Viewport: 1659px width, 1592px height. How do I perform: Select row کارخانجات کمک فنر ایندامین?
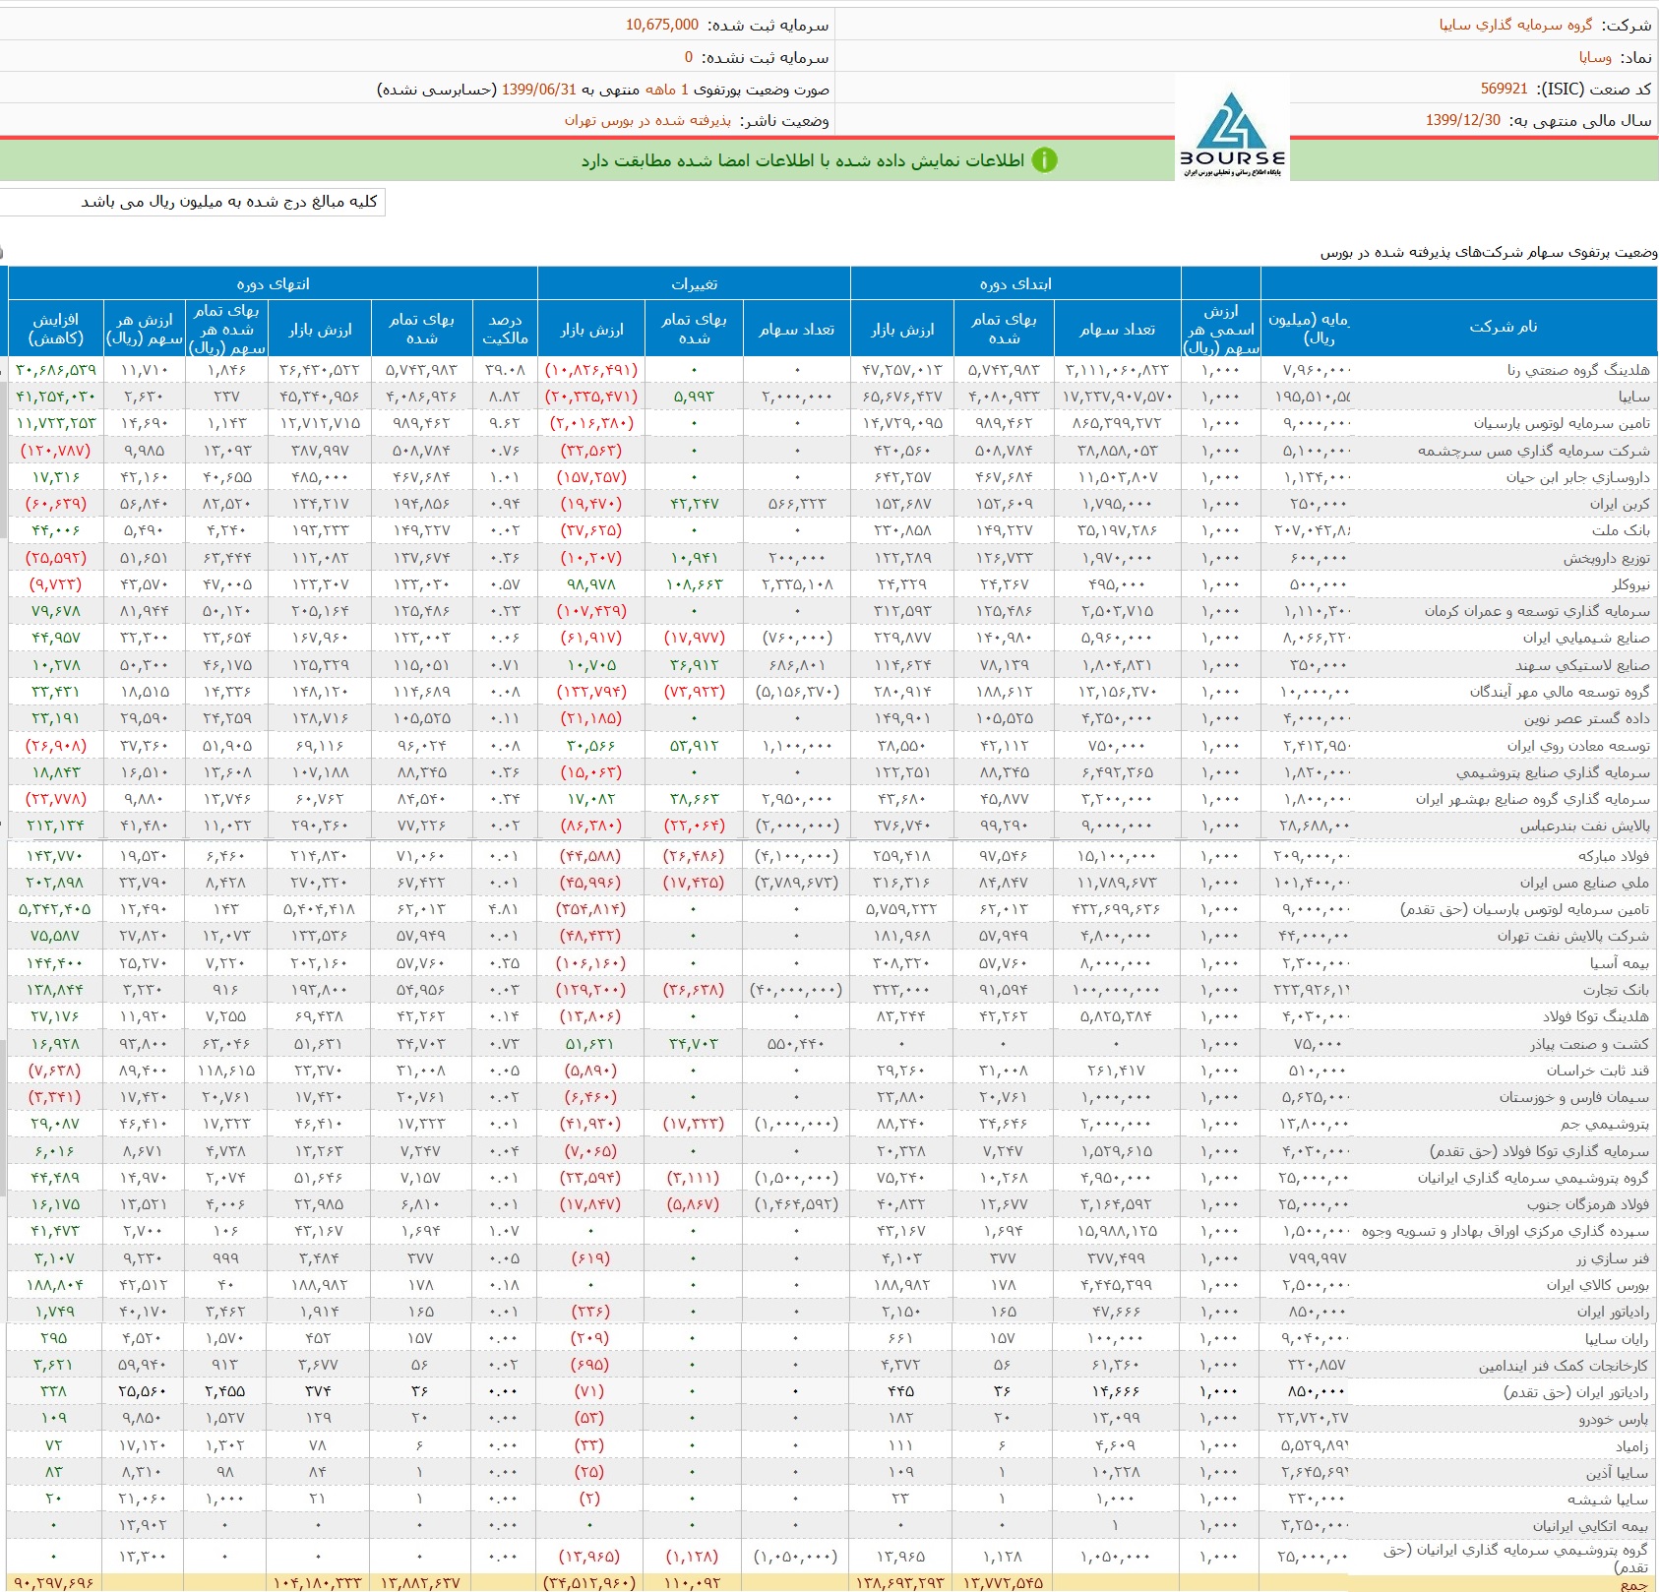pyautogui.click(x=832, y=1365)
